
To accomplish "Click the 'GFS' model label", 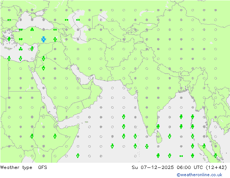I will point(42,167).
